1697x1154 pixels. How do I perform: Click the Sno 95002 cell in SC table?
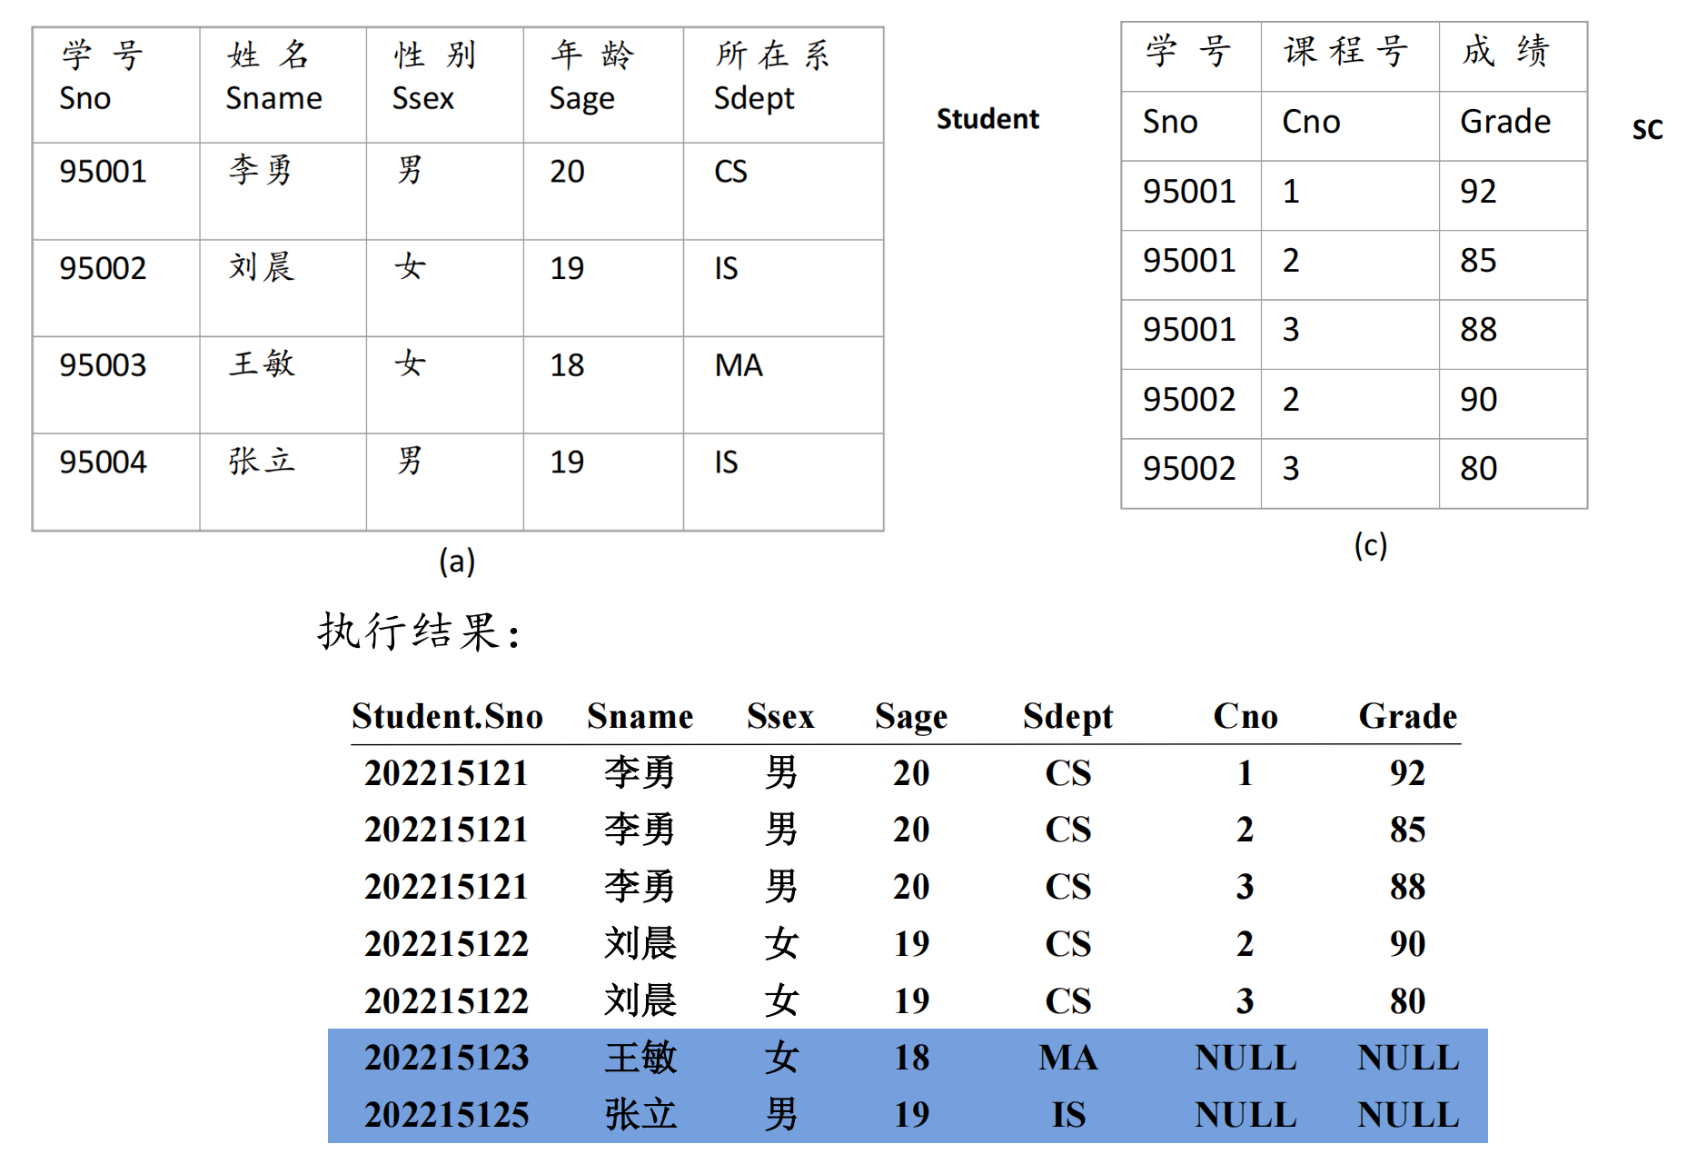coord(1190,399)
